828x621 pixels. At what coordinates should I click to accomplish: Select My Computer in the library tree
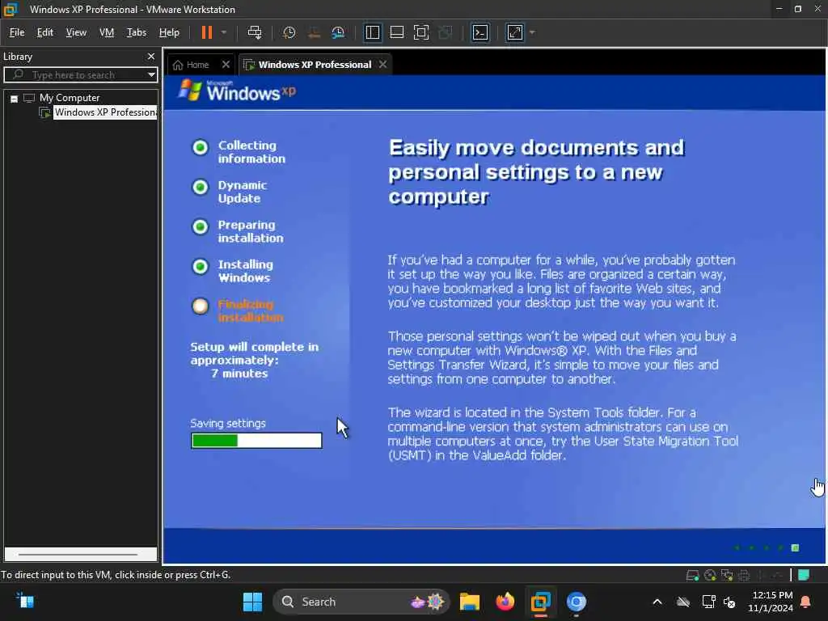70,98
